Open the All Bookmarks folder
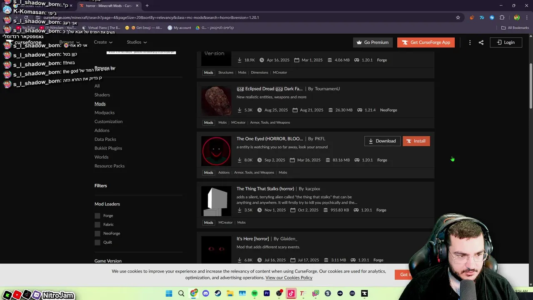This screenshot has height=300, width=533. click(515, 28)
